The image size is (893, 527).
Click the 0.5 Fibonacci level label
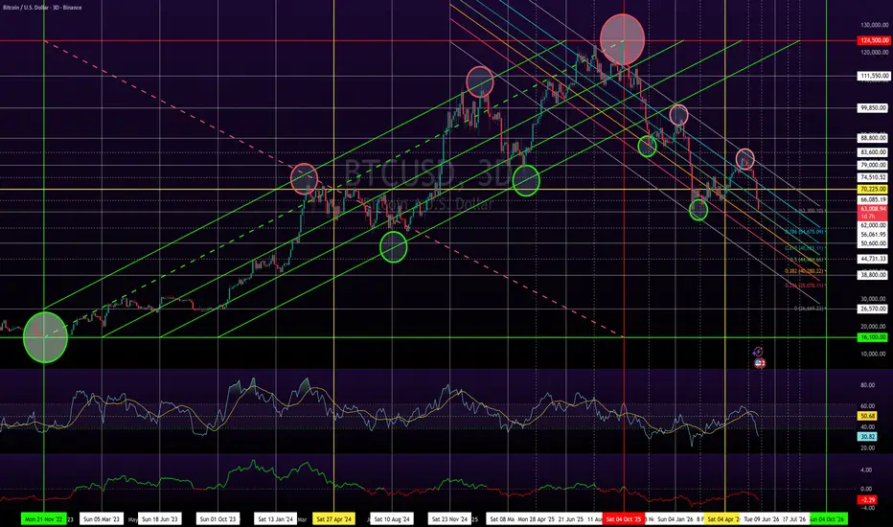pyautogui.click(x=806, y=260)
